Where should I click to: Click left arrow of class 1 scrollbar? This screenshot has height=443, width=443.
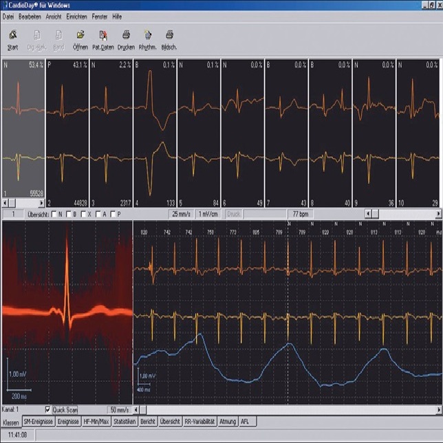(x=5, y=203)
